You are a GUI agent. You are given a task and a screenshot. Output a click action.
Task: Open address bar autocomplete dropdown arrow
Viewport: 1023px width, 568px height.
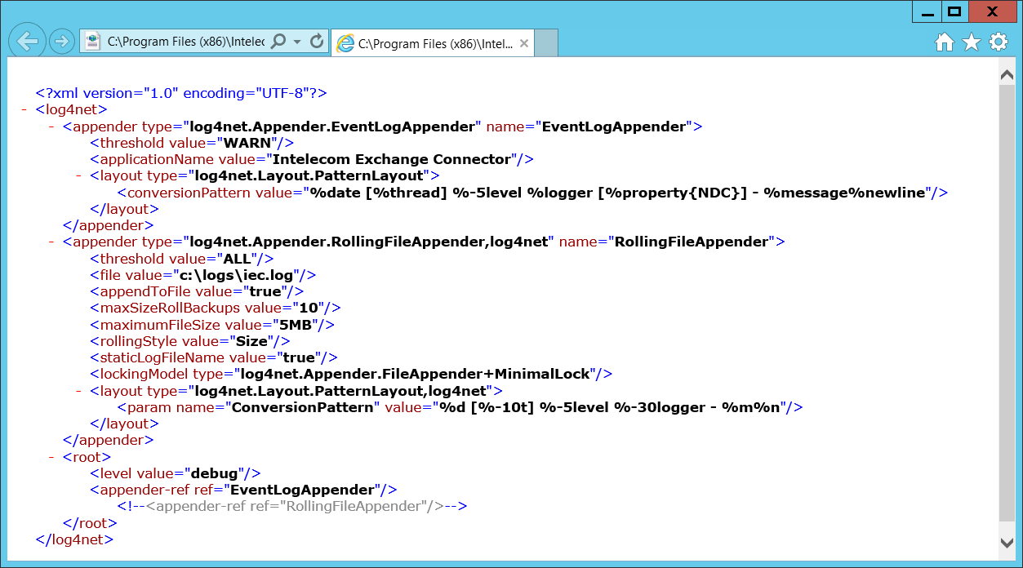[x=297, y=42]
